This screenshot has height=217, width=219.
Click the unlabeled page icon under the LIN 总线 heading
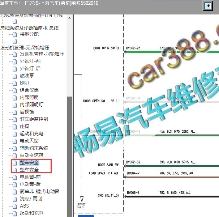[15, 21]
